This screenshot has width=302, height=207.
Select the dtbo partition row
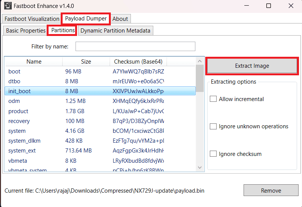click(100, 81)
